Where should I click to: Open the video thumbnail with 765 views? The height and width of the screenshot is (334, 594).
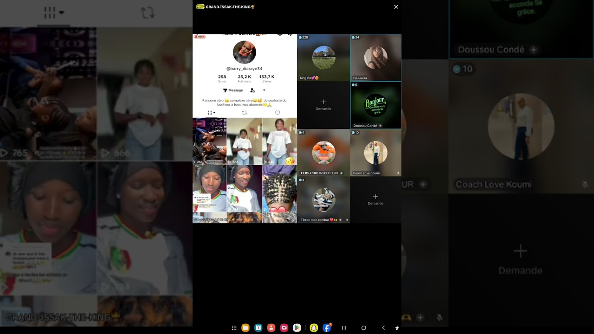pos(210,141)
